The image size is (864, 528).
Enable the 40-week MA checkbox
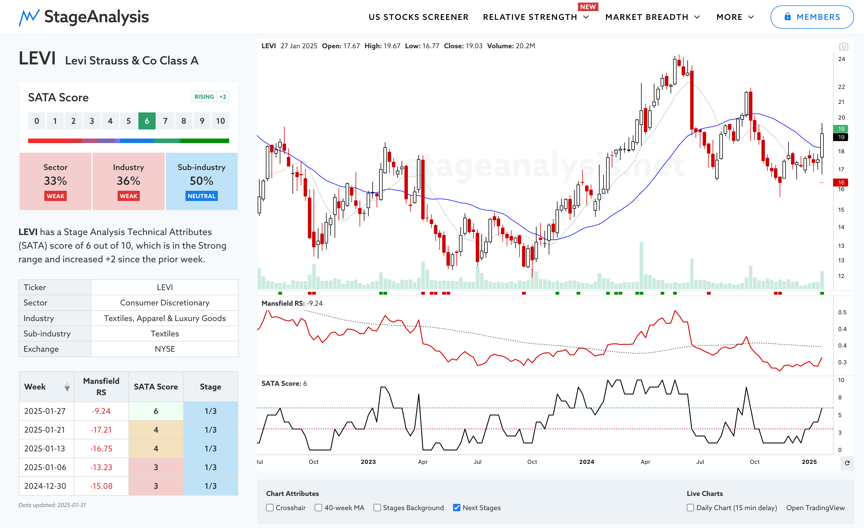point(318,508)
